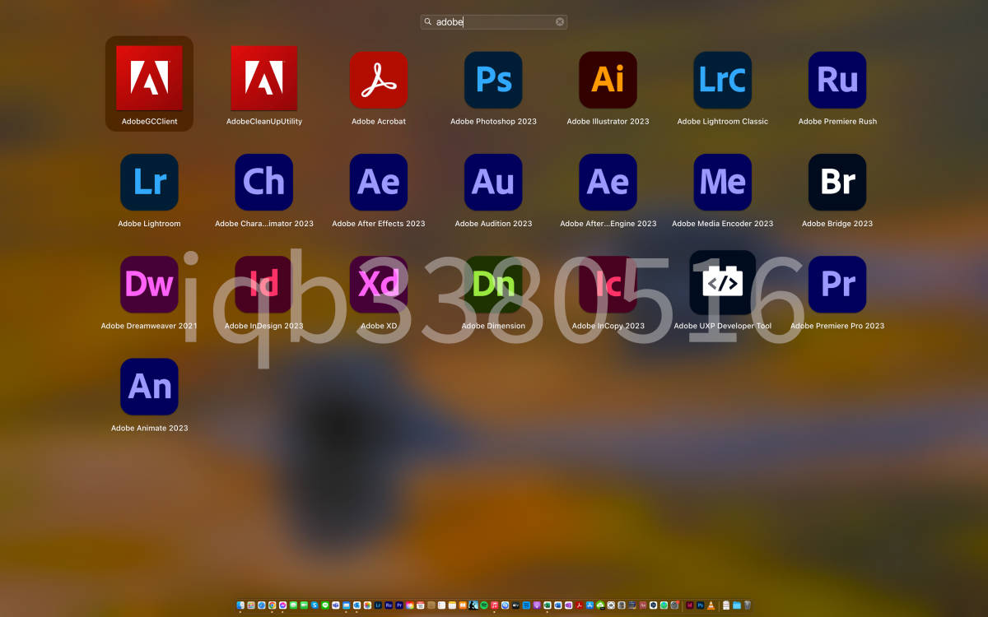Image resolution: width=988 pixels, height=617 pixels.
Task: Launch Adobe InDesign 2023
Action: click(x=263, y=284)
